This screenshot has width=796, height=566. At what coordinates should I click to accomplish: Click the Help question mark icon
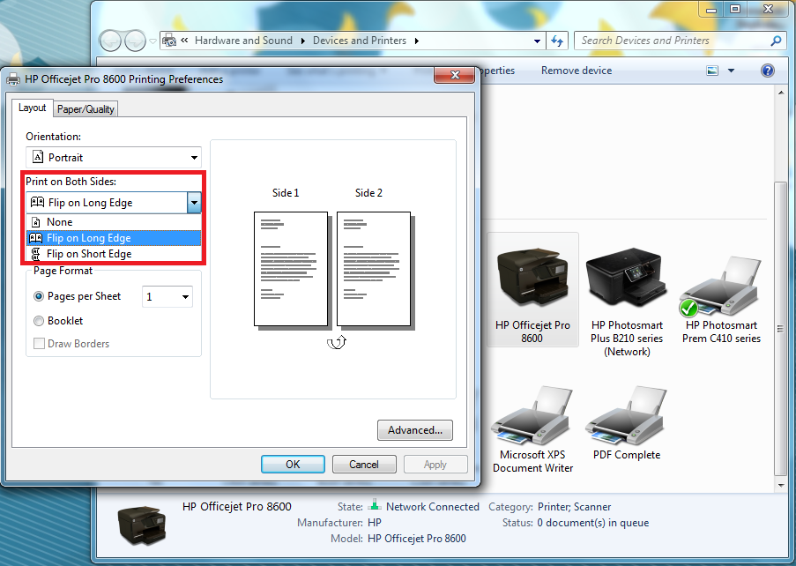point(768,71)
